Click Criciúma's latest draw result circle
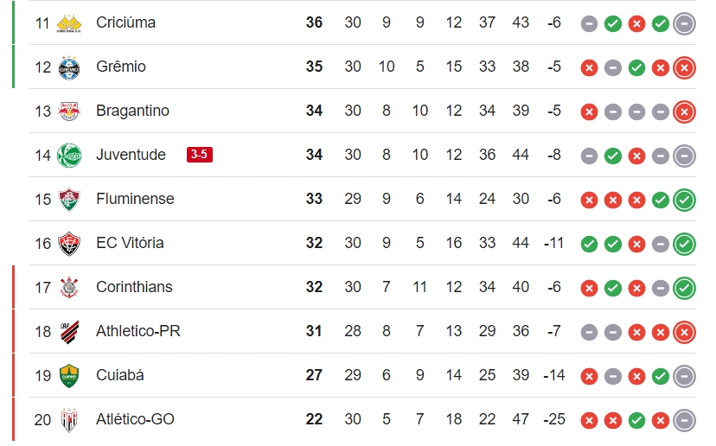Image resolution: width=716 pixels, height=446 pixels. click(684, 23)
